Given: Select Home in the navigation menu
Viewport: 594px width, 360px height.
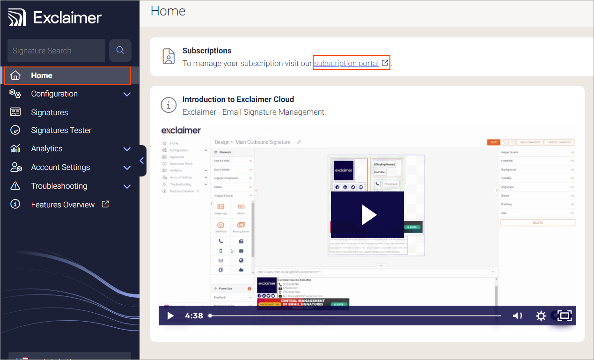Looking at the screenshot, I should coord(42,75).
